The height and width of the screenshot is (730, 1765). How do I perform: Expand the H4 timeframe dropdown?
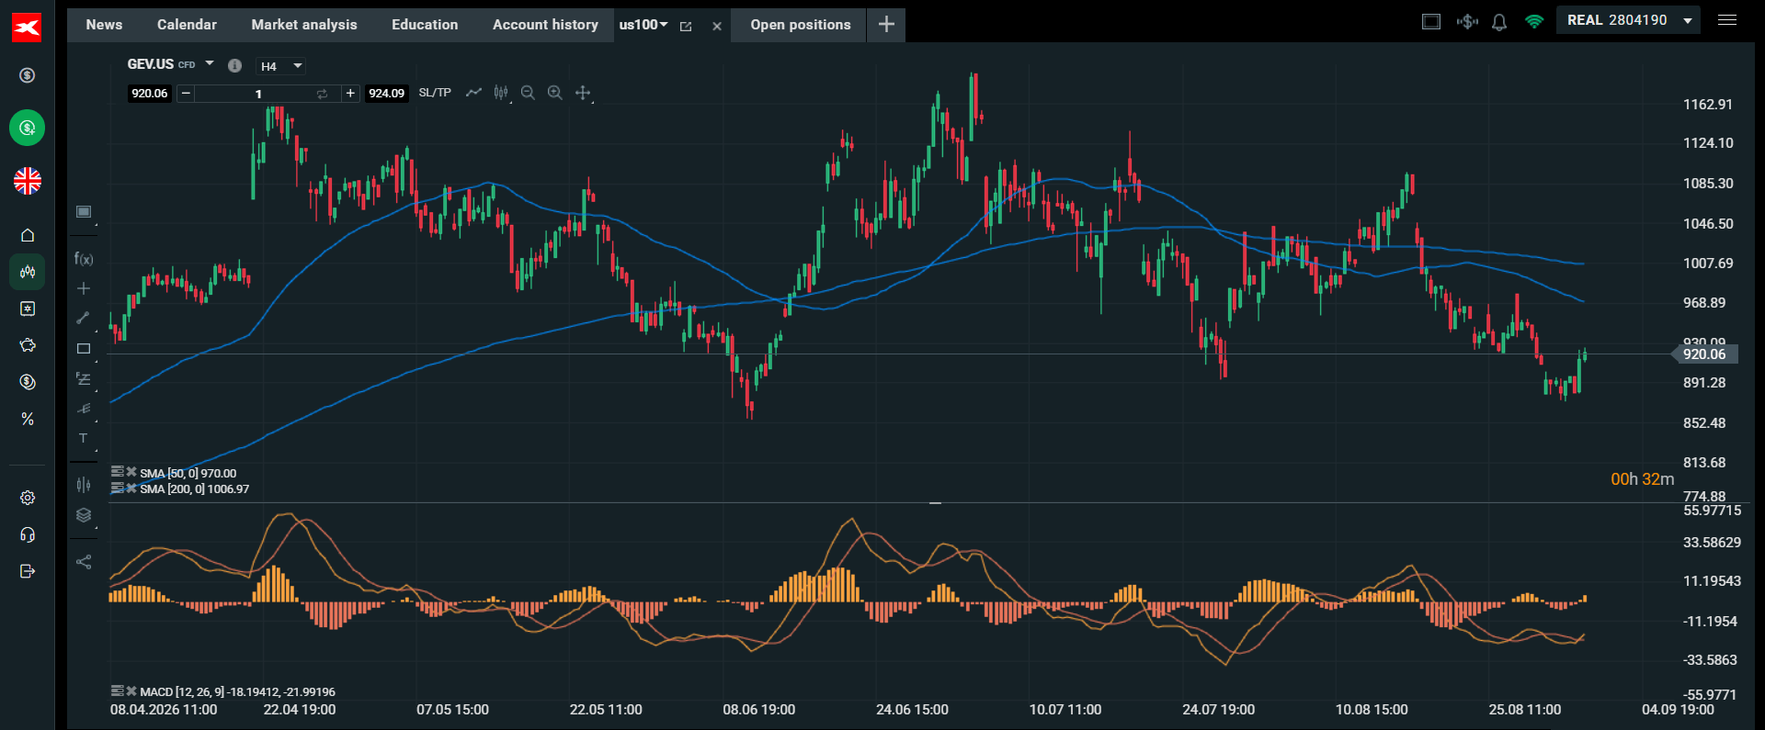(280, 66)
